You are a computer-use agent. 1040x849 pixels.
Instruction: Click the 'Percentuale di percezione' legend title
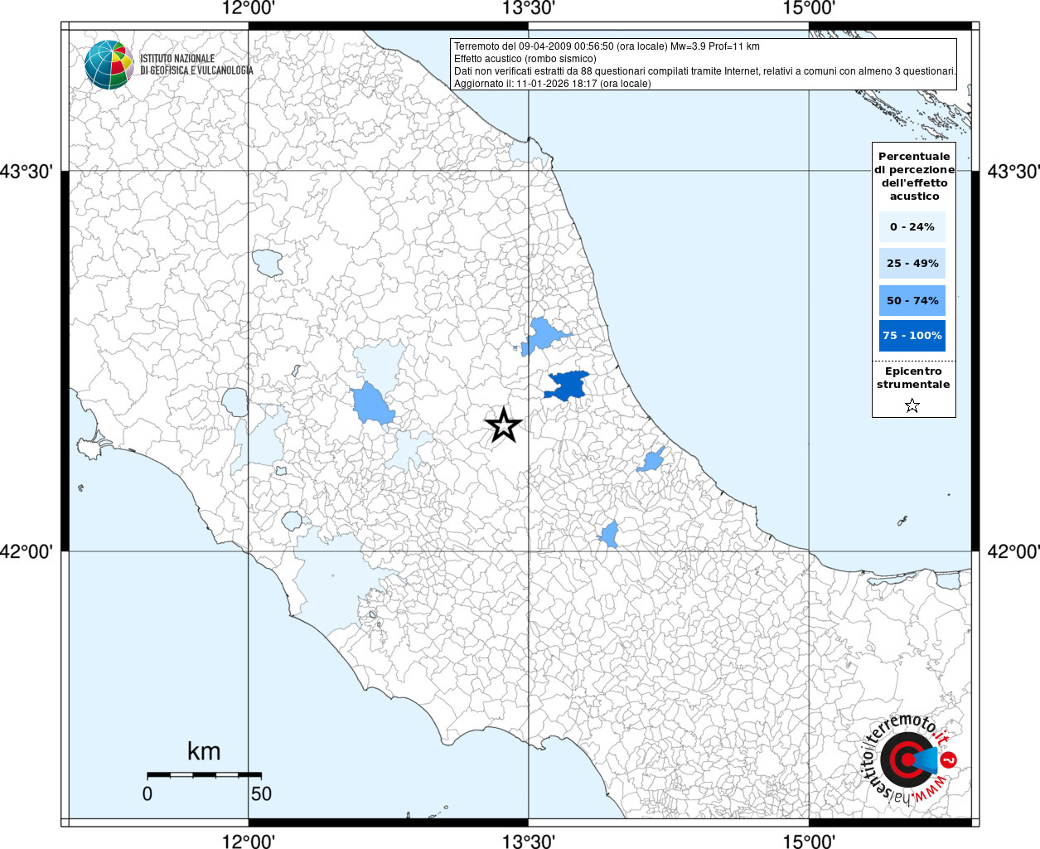(914, 176)
